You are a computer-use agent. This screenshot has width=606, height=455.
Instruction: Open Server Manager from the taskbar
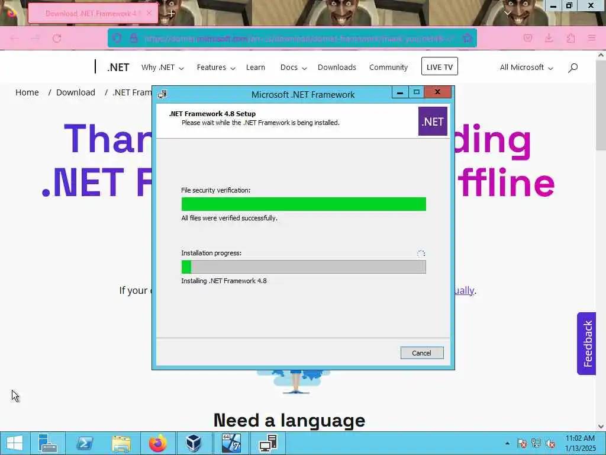[47, 443]
